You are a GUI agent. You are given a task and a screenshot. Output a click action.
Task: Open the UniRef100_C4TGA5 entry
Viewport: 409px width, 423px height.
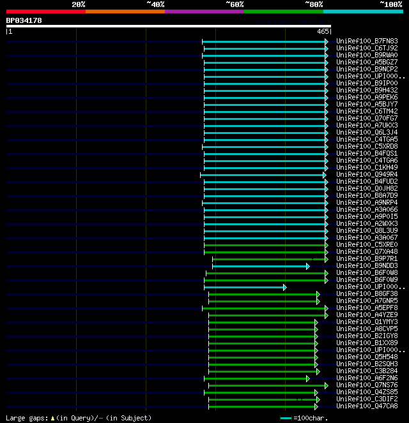click(x=367, y=139)
